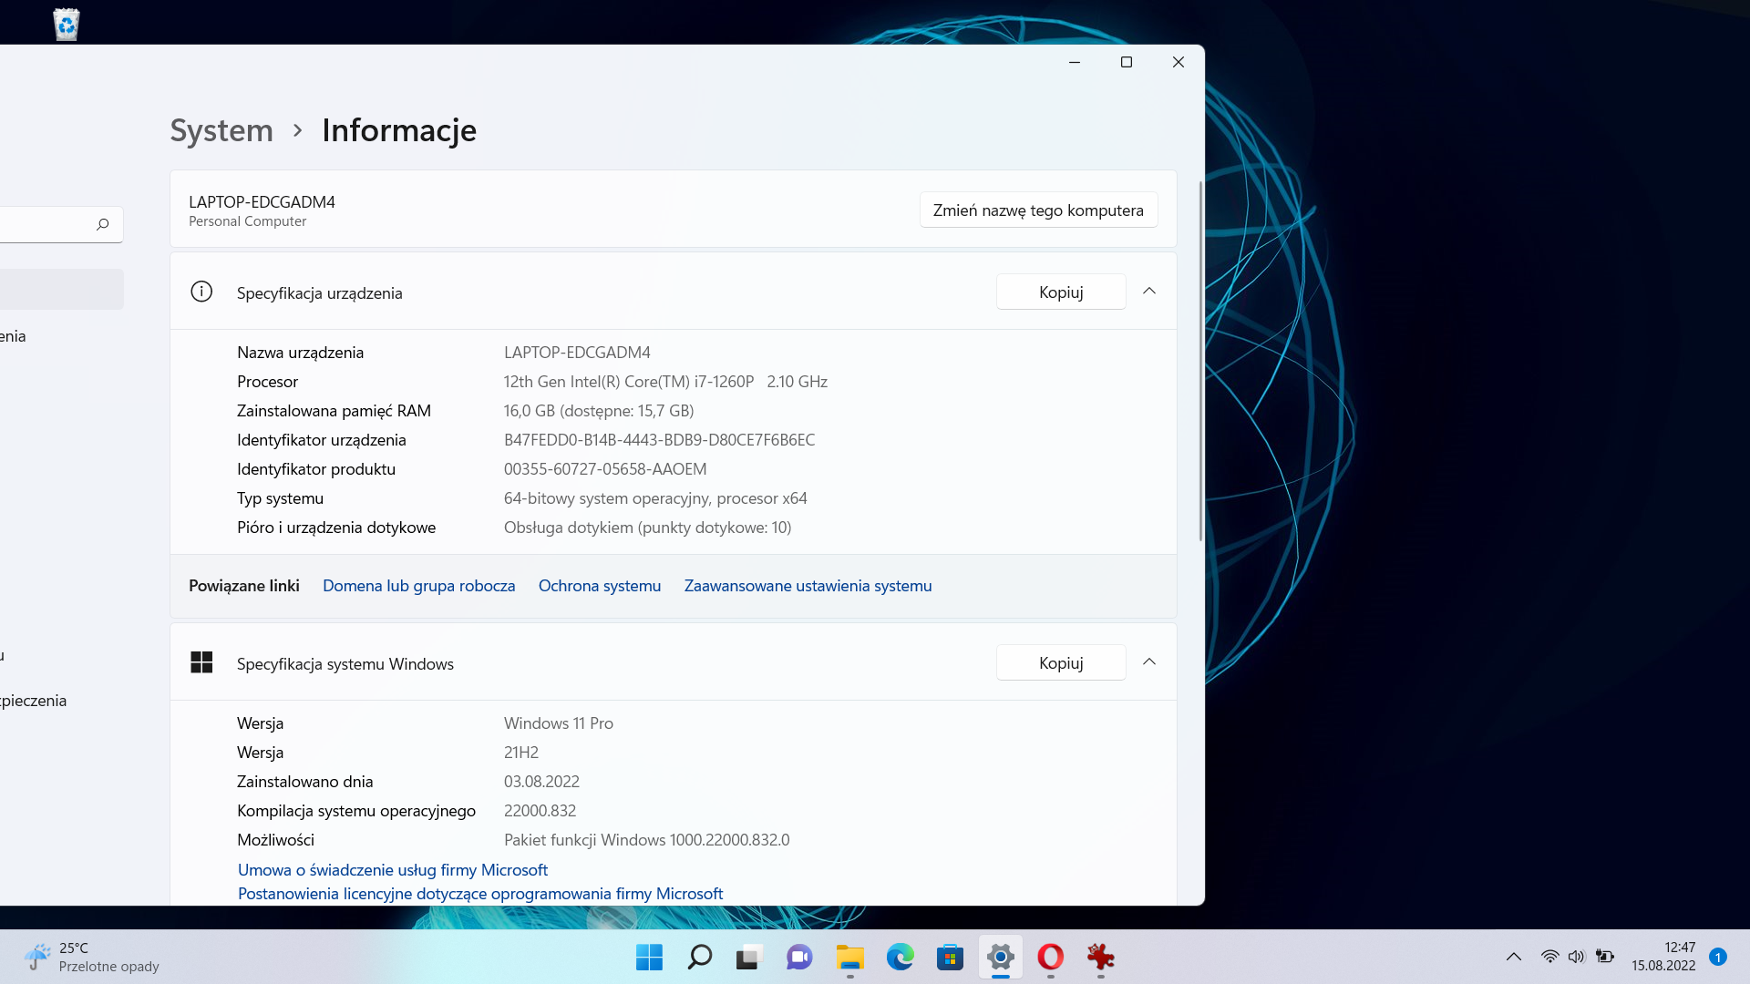The height and width of the screenshot is (984, 1750).
Task: Show hidden system tray icons
Action: [1513, 957]
